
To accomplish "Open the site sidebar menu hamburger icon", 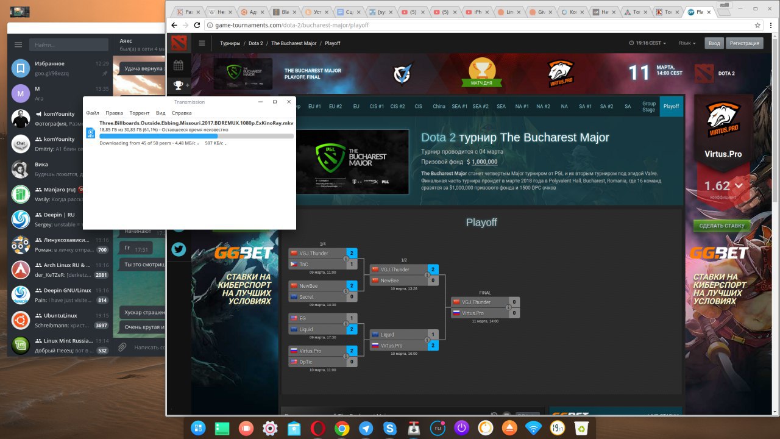I will 202,43.
